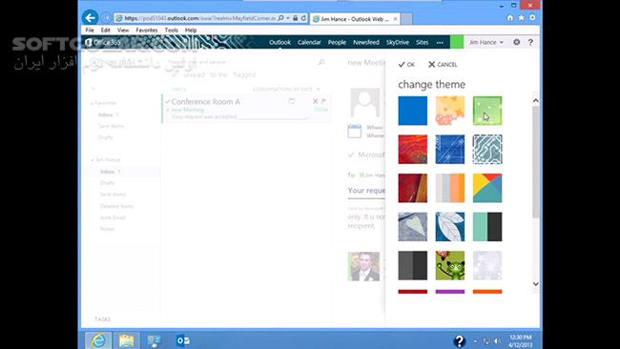Go to People in the navigation bar
The height and width of the screenshot is (349, 620).
[337, 42]
